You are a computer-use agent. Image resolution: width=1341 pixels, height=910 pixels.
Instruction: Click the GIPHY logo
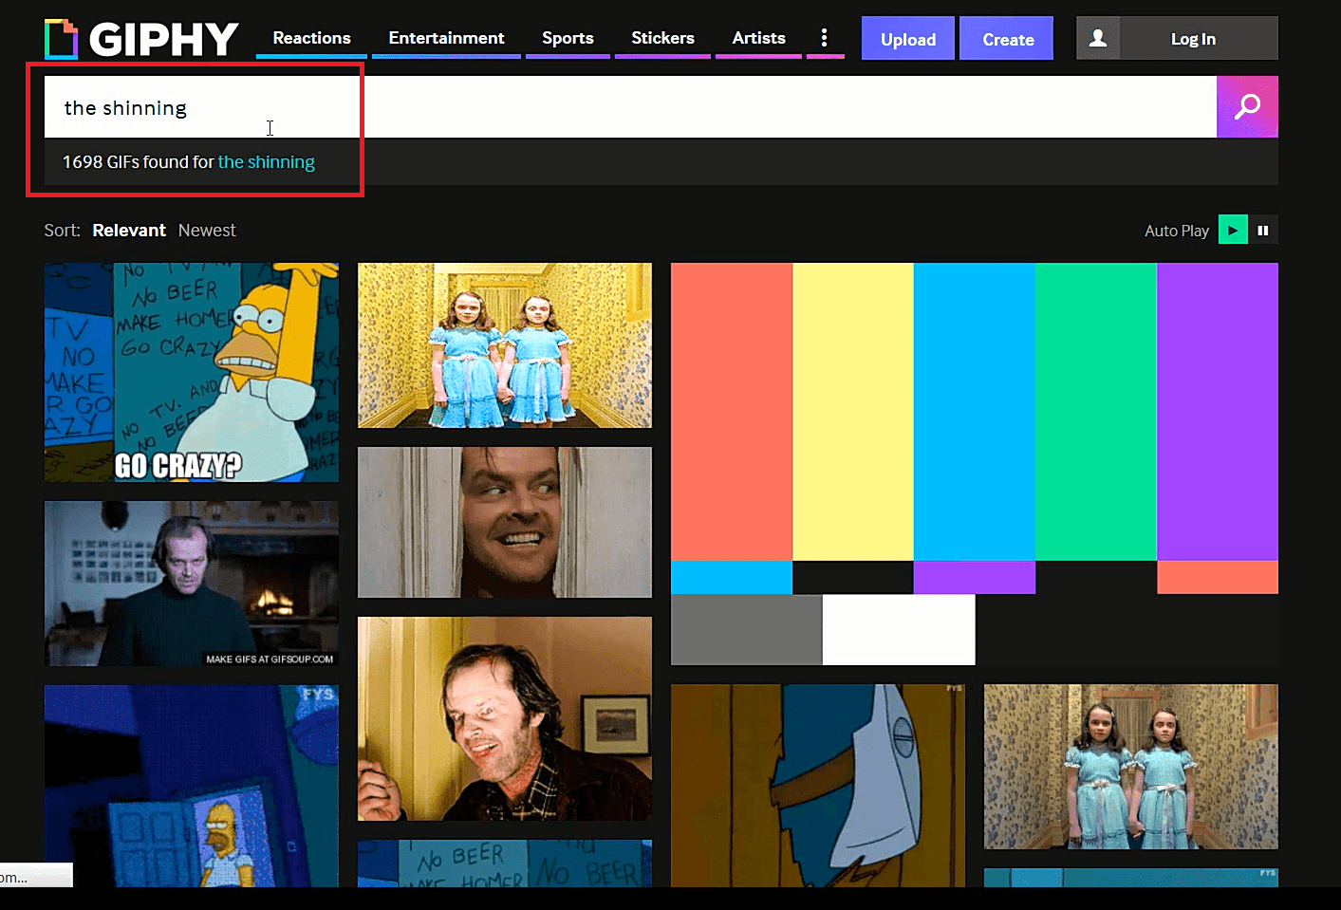(x=141, y=39)
